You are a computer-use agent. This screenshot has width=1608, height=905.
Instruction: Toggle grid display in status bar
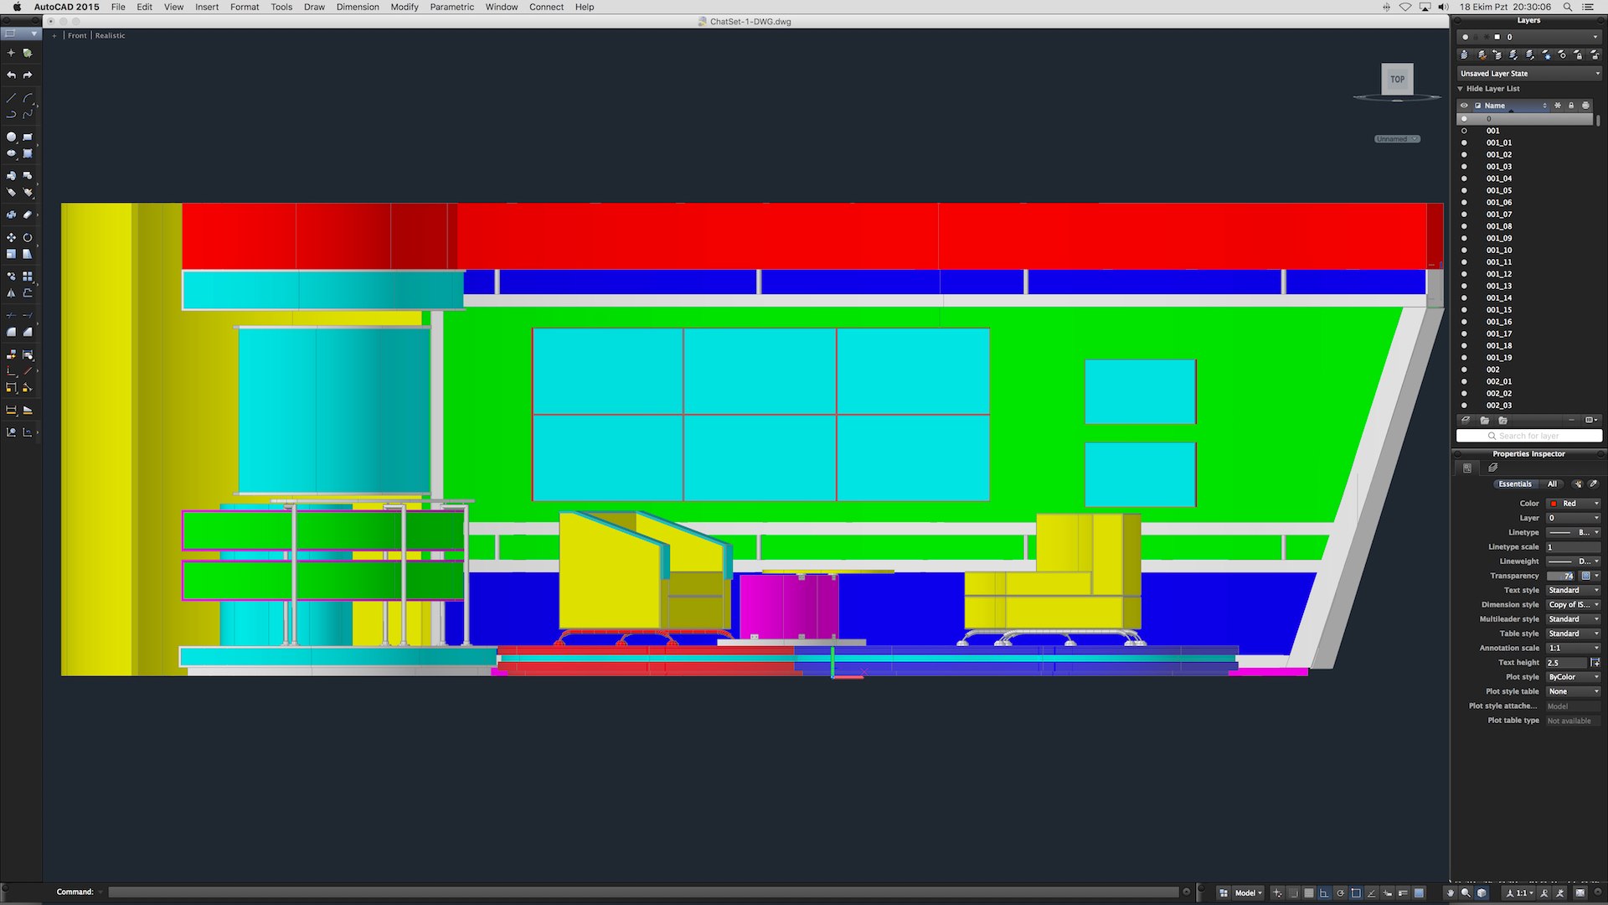pos(1309,892)
